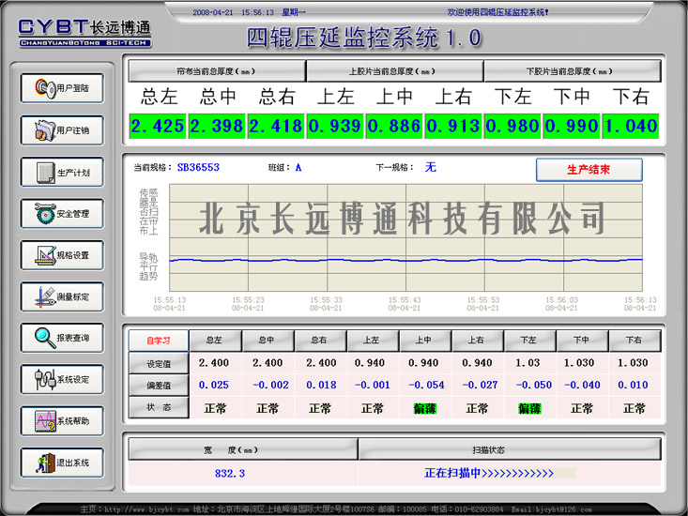Screen dimensions: 688x516
Task: Click the 扫描状态 header bar
Action: pyautogui.click(x=510, y=450)
